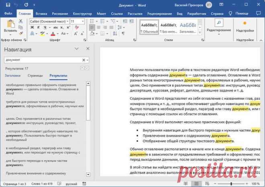265x187 pixels.
Task: Apply the yellow text highlight color
Action: (x=43, y=34)
